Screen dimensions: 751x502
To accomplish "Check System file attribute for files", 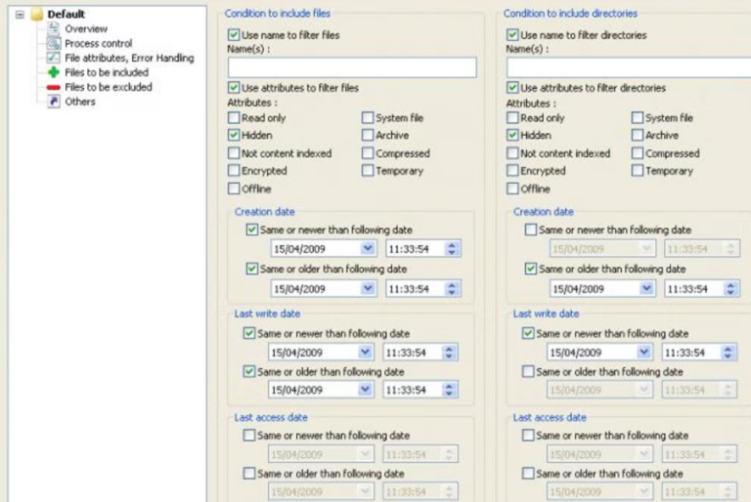I will pos(368,118).
